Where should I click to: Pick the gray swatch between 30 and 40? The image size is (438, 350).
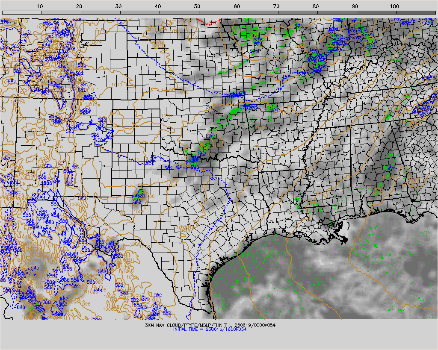point(140,12)
